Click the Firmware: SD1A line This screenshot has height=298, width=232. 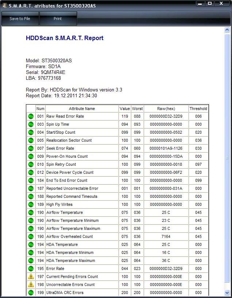[43, 67]
